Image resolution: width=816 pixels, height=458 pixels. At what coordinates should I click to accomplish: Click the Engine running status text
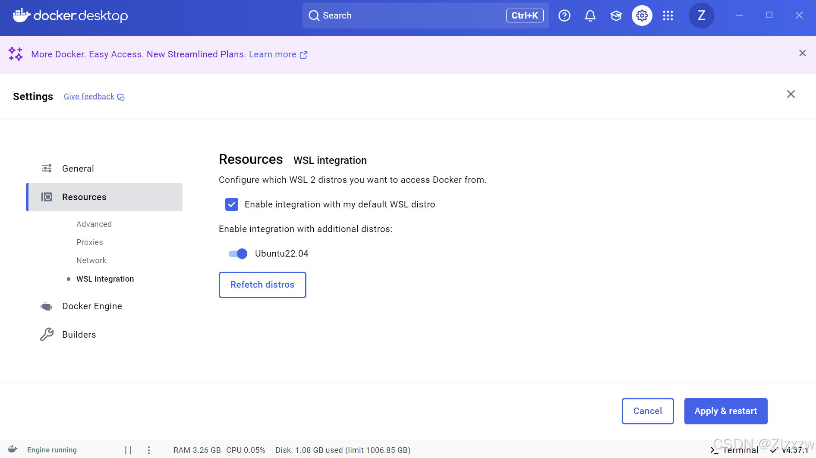pos(52,450)
